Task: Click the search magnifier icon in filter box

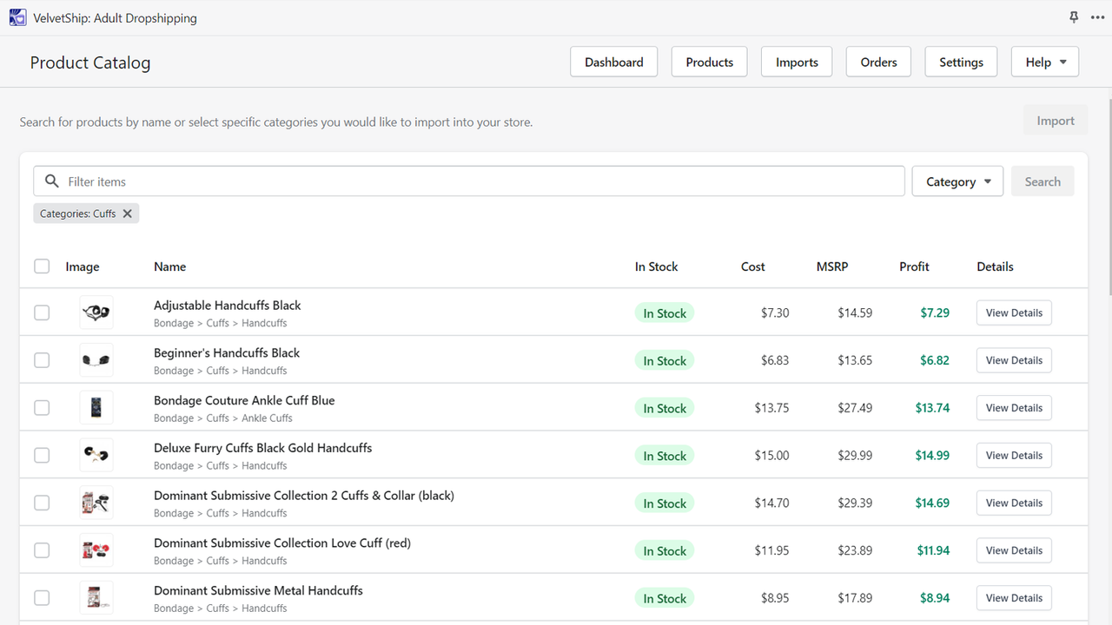Action: click(52, 181)
